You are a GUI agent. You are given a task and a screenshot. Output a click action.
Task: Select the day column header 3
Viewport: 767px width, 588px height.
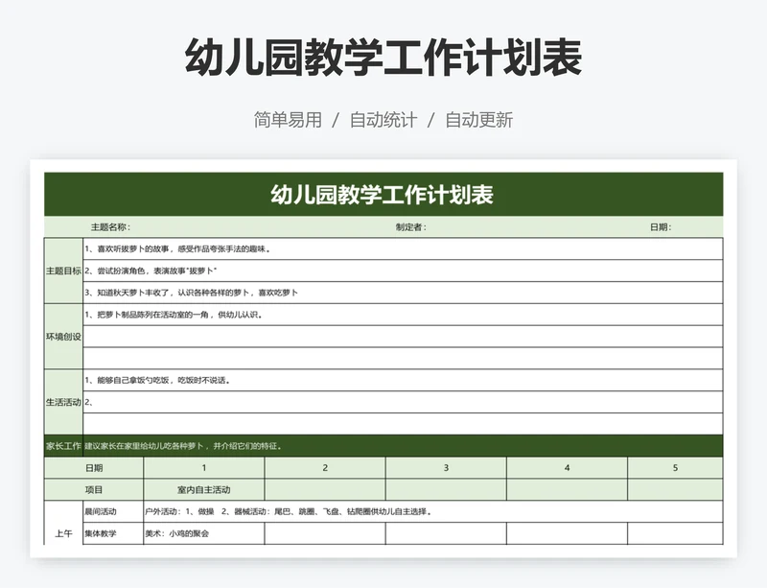click(446, 468)
